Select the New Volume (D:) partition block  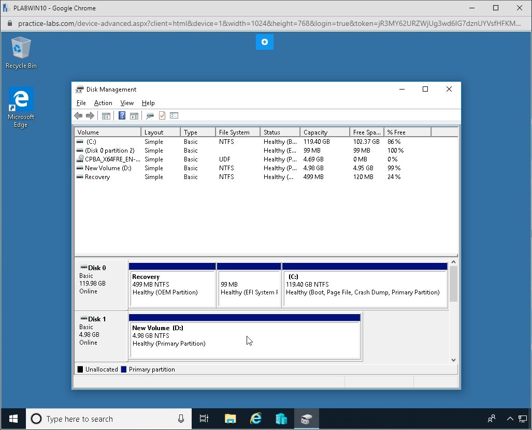[x=245, y=337]
